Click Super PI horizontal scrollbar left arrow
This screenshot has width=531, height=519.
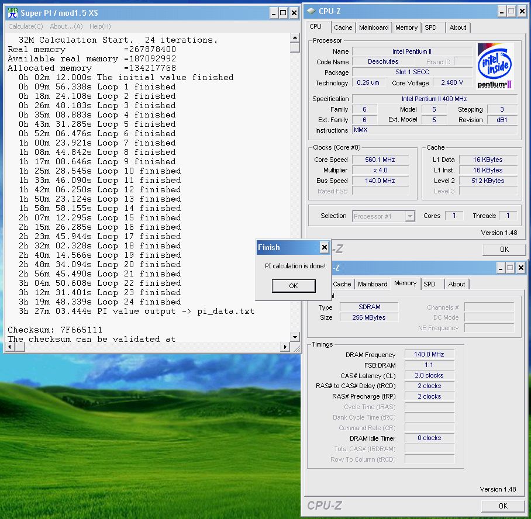[x=9, y=347]
